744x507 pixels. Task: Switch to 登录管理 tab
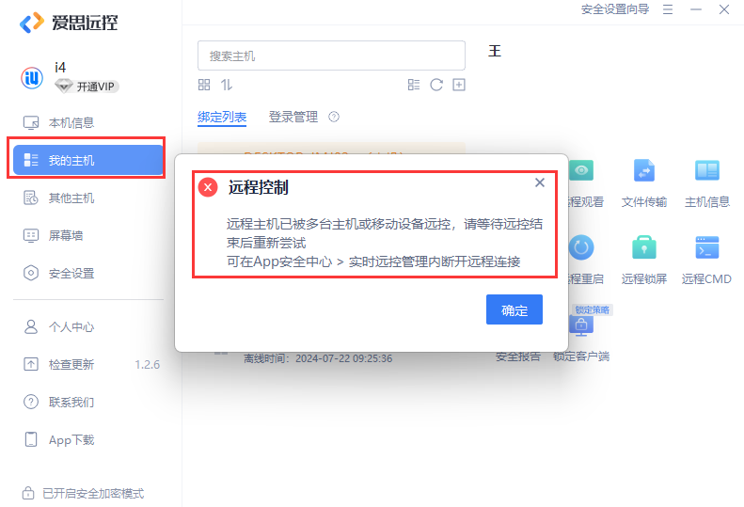point(293,117)
